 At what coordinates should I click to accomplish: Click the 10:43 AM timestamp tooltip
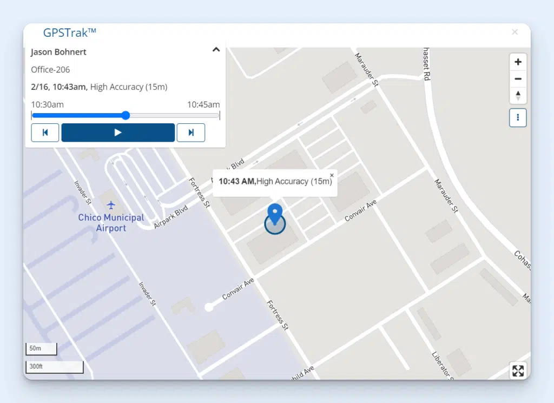tap(275, 181)
